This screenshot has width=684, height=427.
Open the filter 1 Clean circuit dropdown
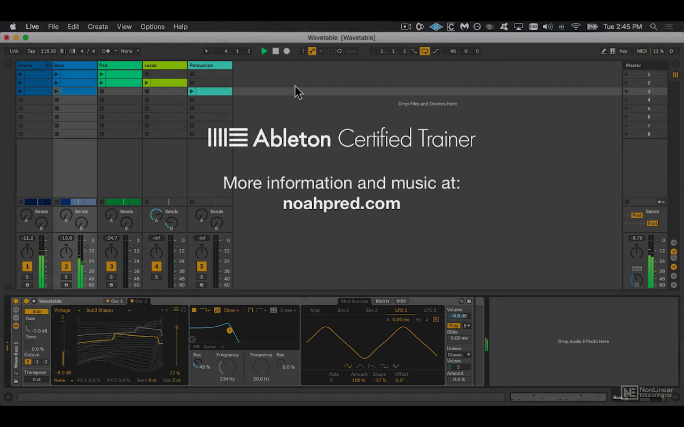[232, 310]
